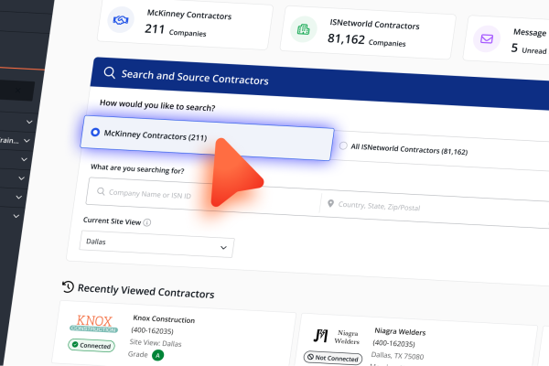This screenshot has width=549, height=366.
Task: Click the Current Site View info icon
Action: coord(147,222)
